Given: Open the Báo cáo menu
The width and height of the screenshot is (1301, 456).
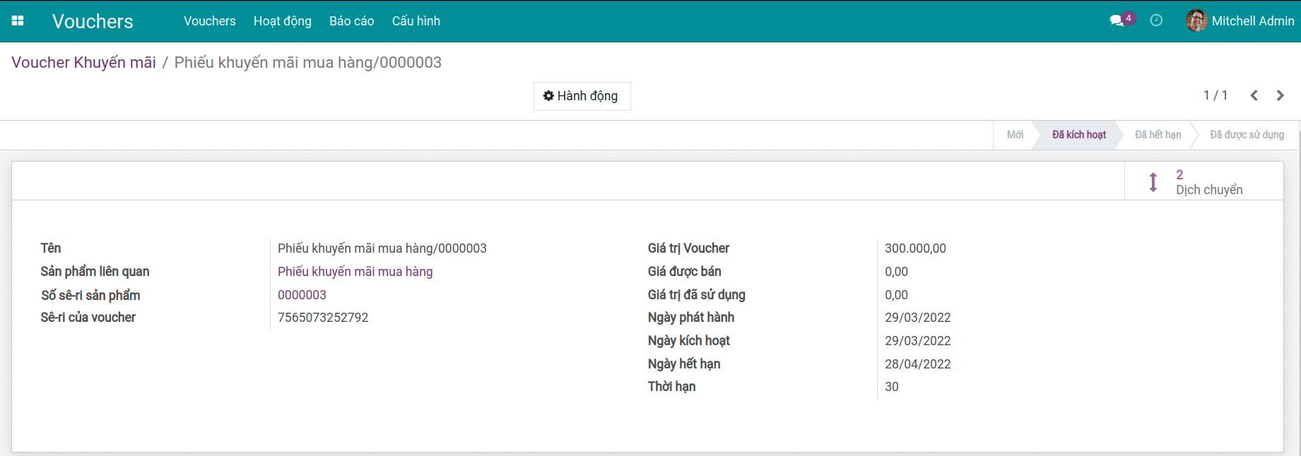Looking at the screenshot, I should [352, 21].
